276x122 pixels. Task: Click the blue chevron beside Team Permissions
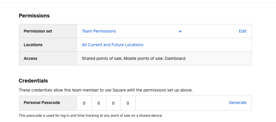click(x=180, y=31)
